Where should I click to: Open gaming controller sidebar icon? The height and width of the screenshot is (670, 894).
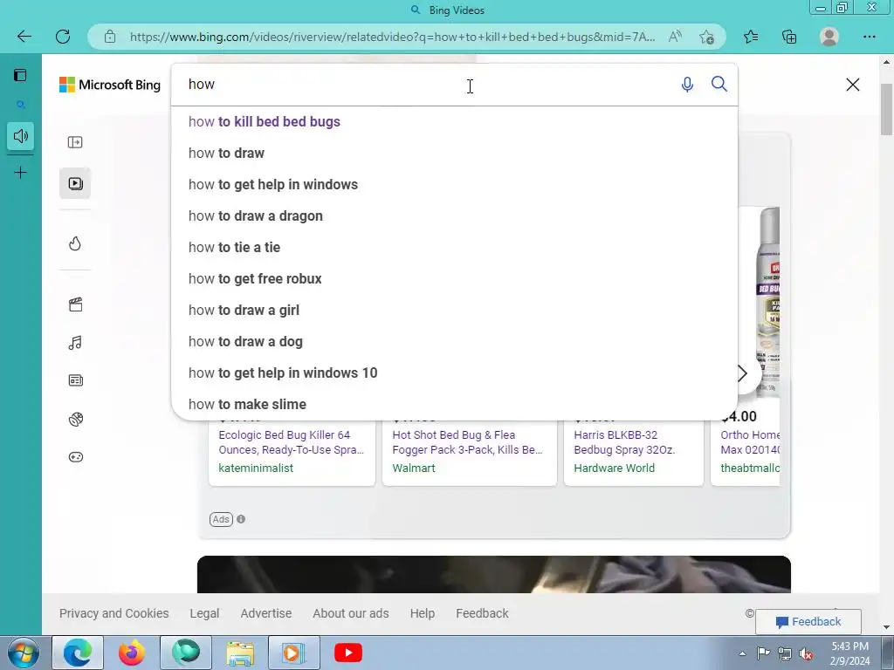(x=75, y=457)
